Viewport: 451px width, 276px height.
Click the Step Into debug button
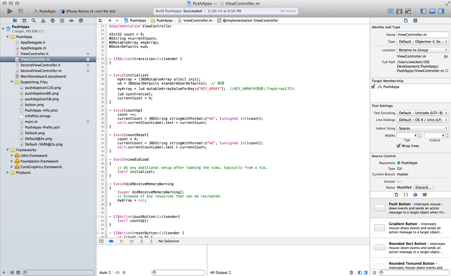[141, 241]
